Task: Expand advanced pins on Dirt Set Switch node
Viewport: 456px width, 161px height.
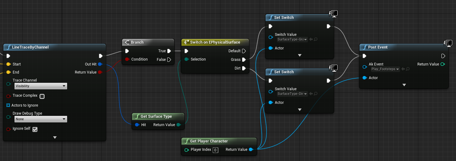Action: (x=300, y=110)
